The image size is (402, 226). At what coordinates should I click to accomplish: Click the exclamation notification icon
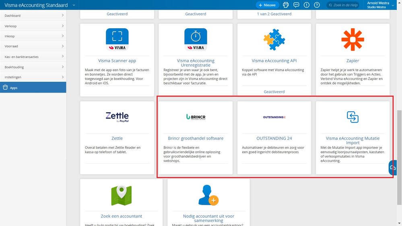point(306,5)
